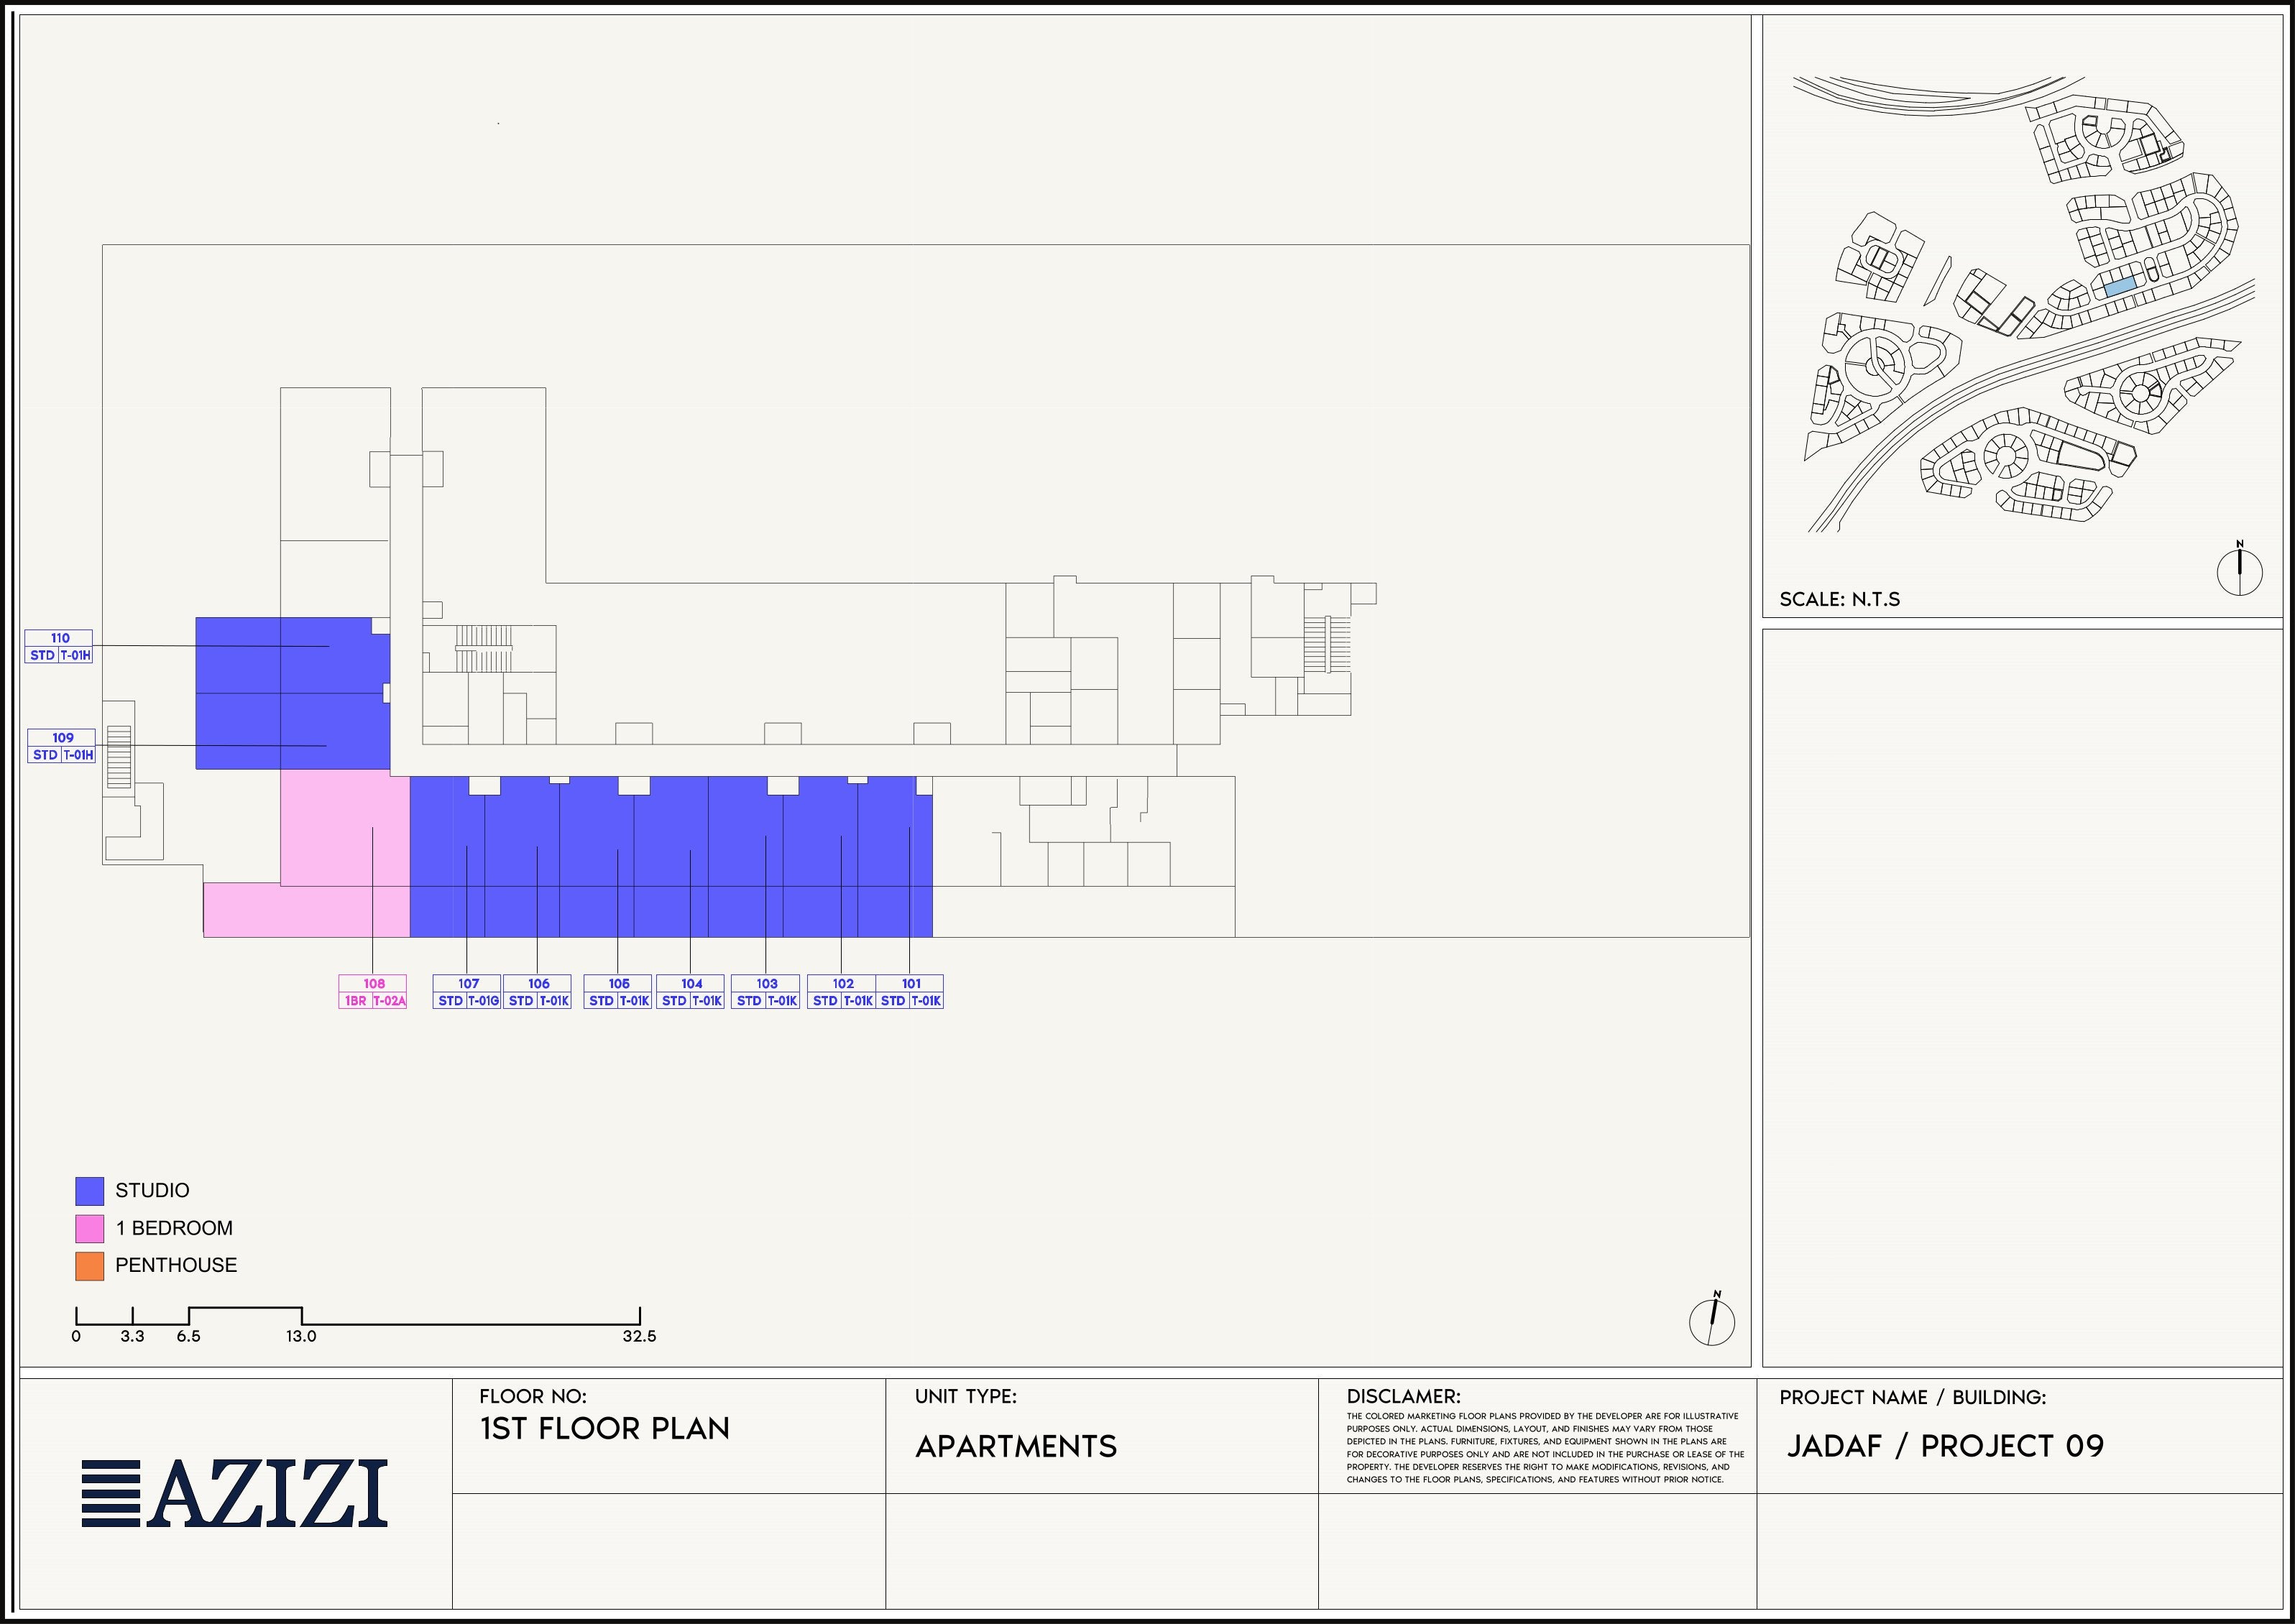Click the STD tag under unit 110
Screen dimensions: 2295x1624
42,656
